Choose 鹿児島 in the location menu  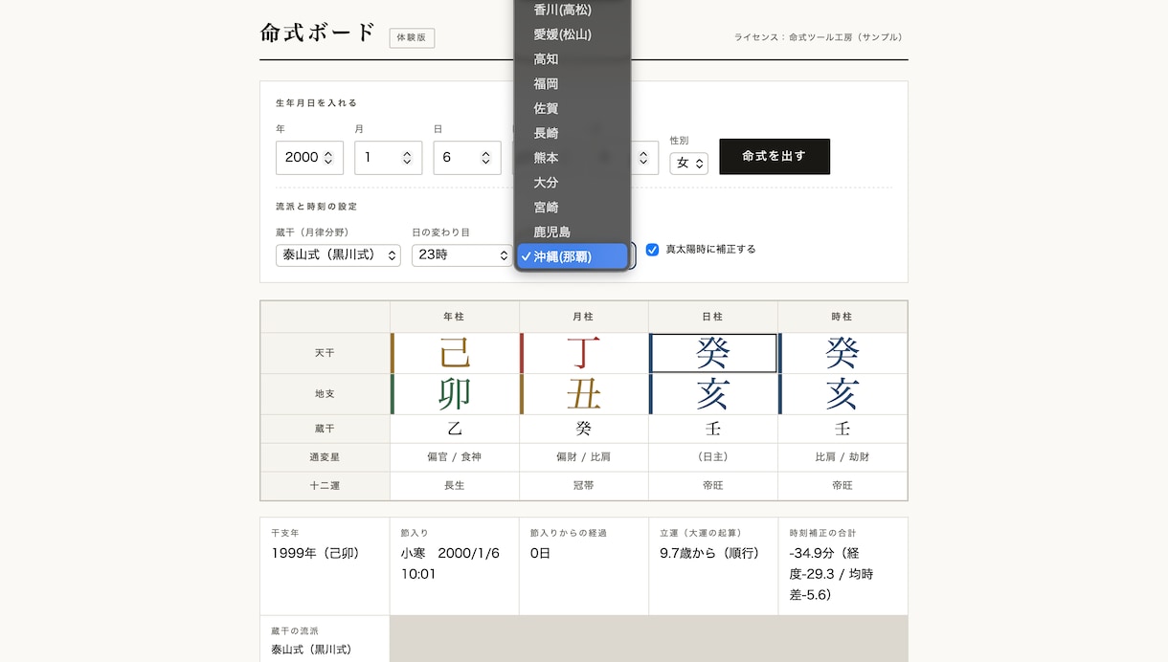click(x=573, y=232)
